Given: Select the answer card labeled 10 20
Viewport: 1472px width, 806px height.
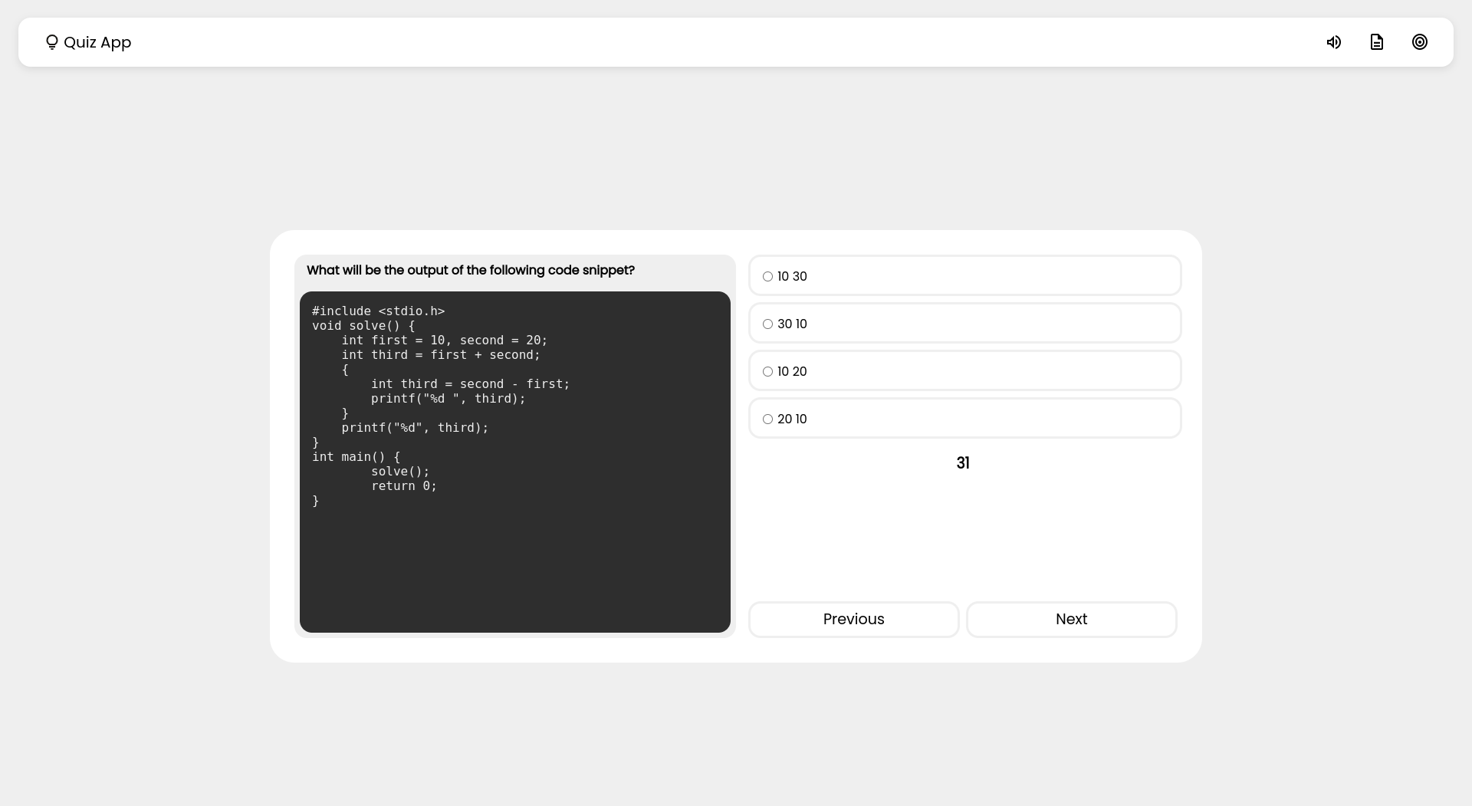Looking at the screenshot, I should [964, 370].
